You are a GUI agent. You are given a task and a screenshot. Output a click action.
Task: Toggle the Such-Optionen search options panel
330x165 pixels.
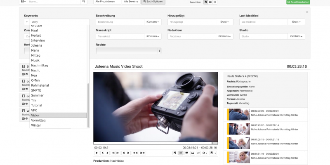click(x=153, y=2)
